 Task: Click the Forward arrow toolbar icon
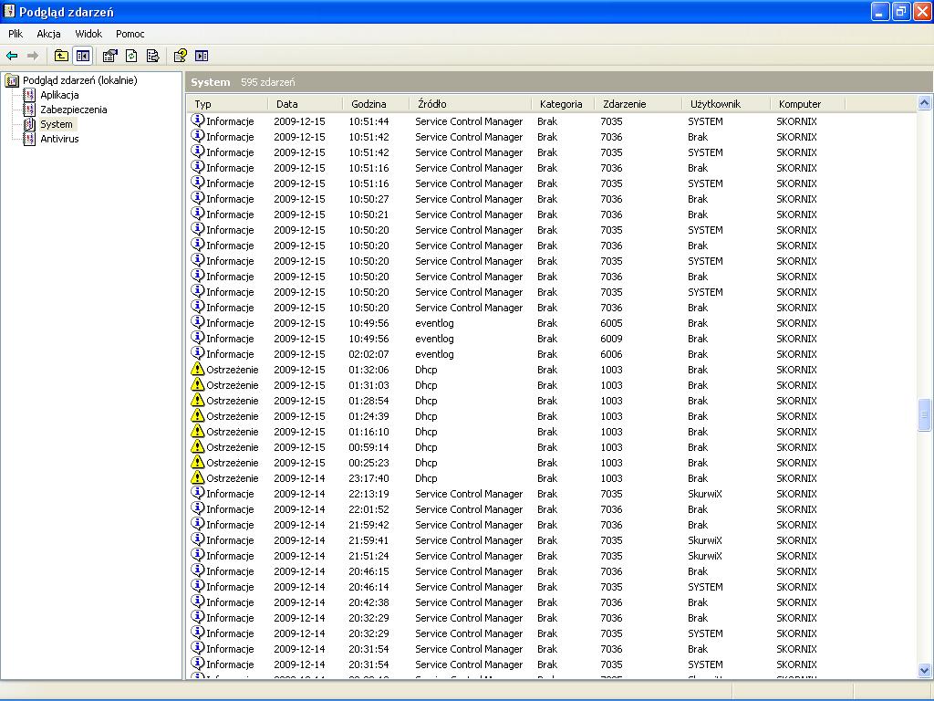pos(33,56)
